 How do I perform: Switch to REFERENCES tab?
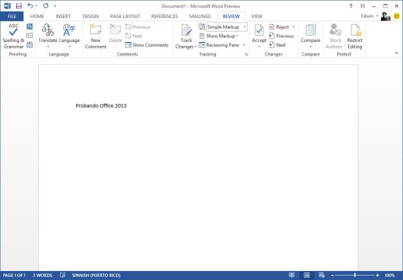164,16
